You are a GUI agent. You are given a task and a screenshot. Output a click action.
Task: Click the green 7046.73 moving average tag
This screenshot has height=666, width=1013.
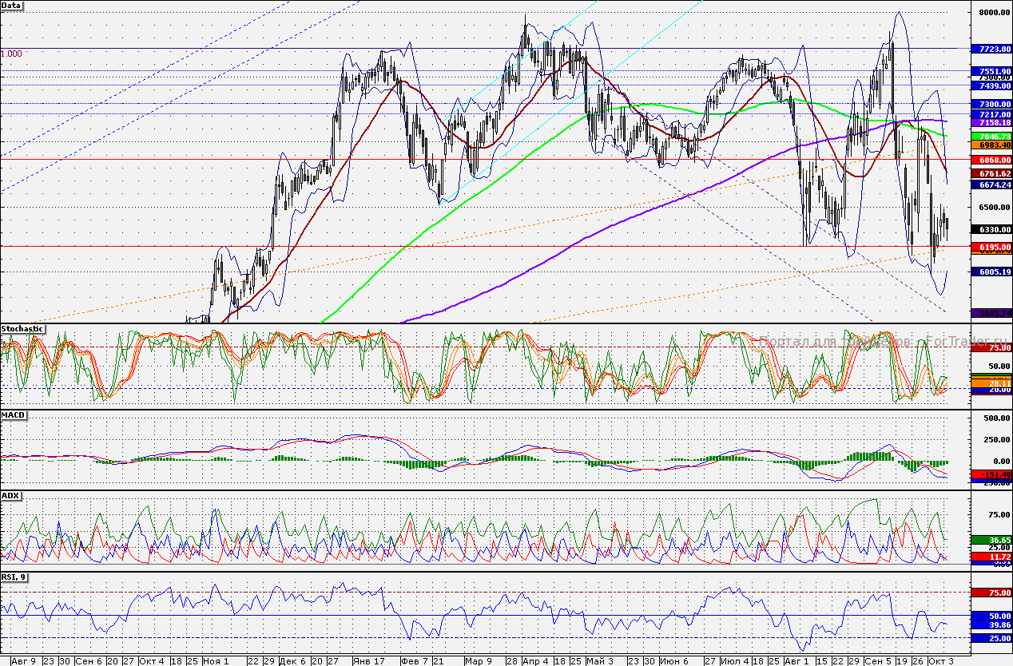[x=991, y=137]
